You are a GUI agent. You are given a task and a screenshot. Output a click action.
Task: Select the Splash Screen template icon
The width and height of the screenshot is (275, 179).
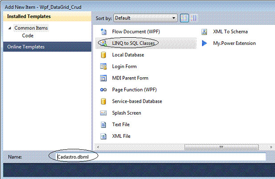tap(104, 113)
